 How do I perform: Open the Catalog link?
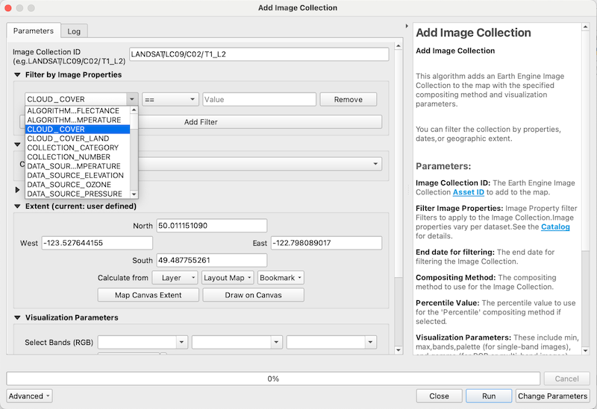point(555,227)
